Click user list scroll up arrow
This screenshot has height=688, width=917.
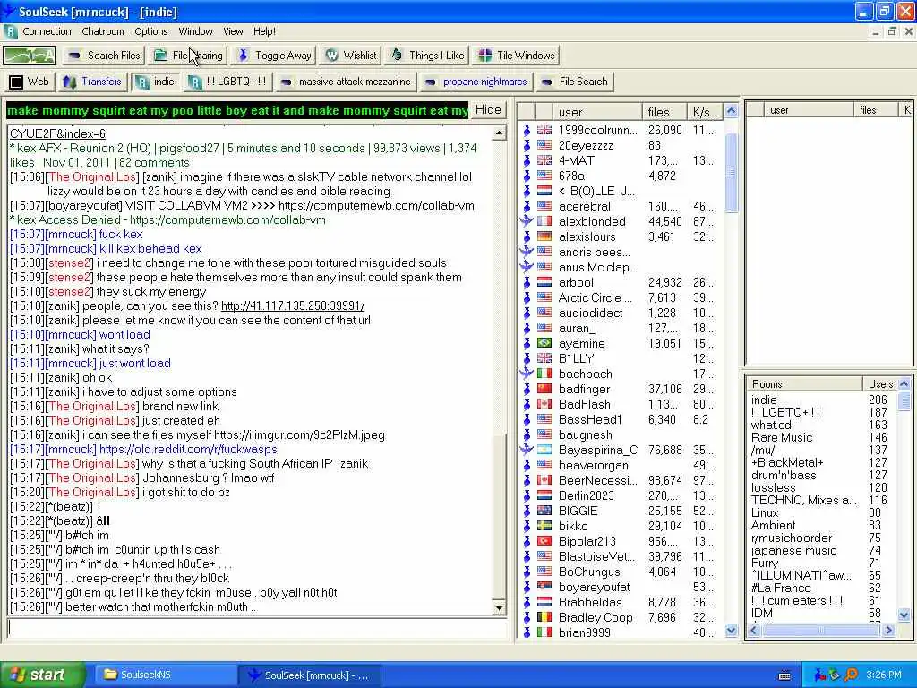731,110
